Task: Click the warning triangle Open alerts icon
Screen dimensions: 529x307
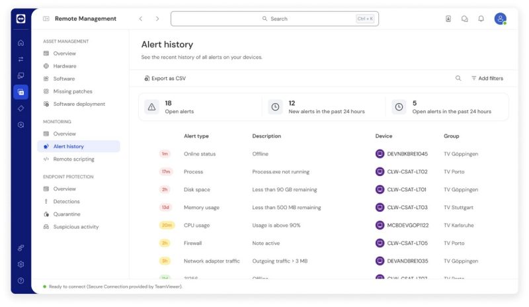Action: 152,107
